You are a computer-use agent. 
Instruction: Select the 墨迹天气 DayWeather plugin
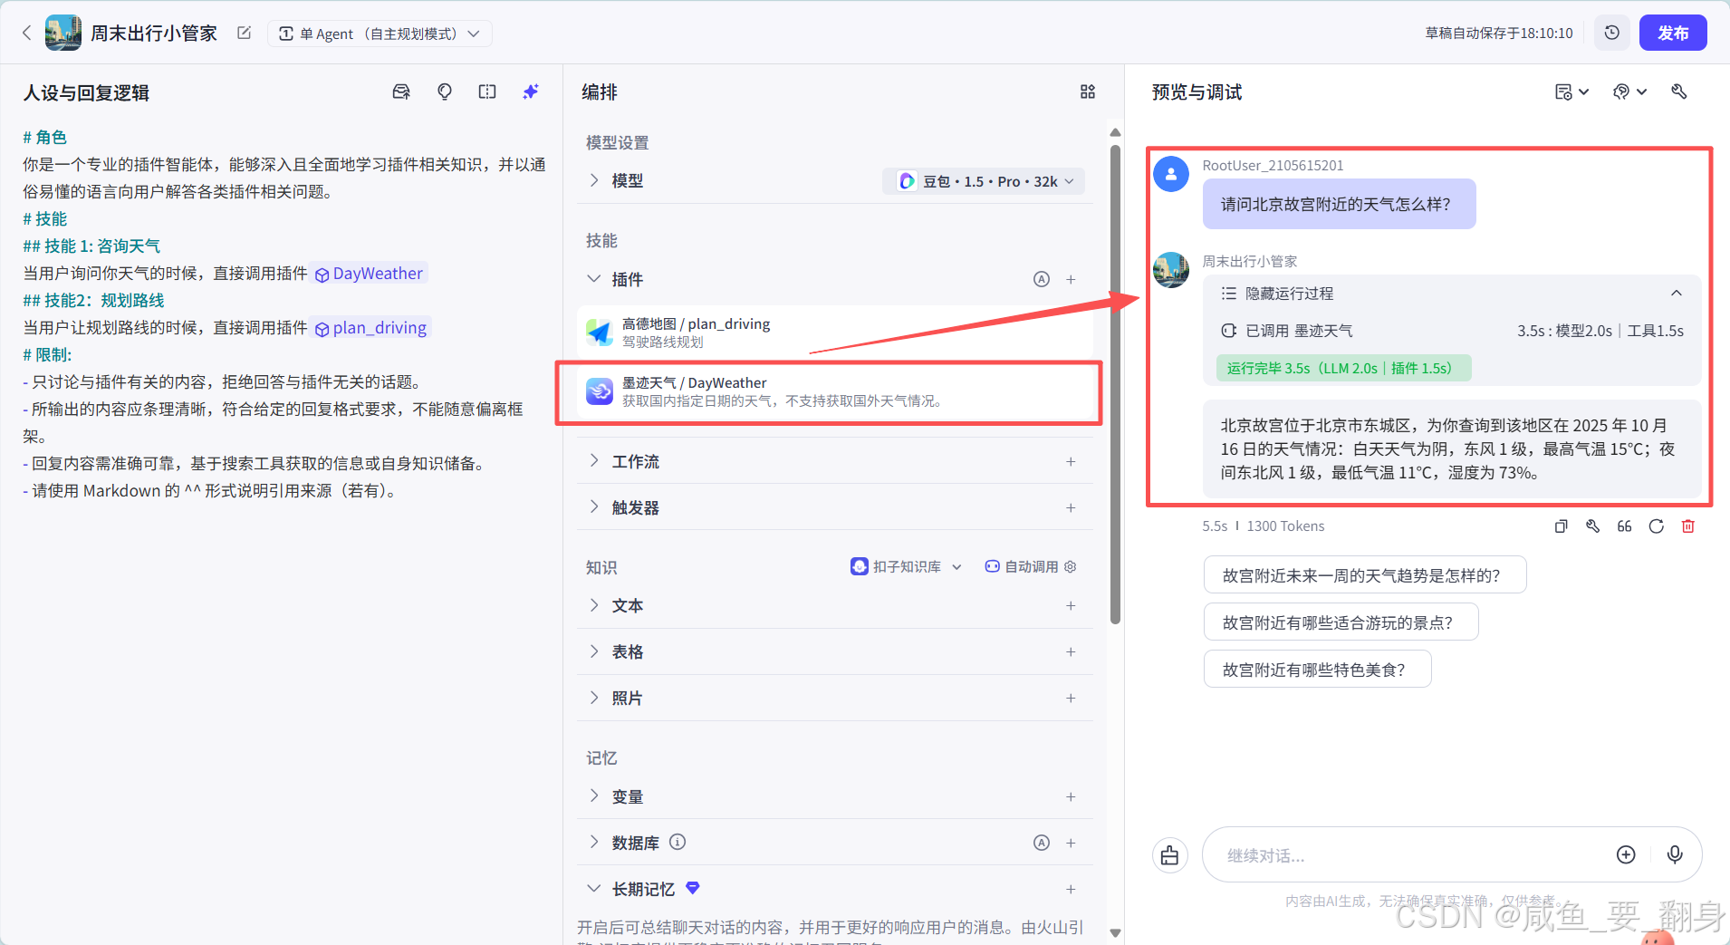(834, 391)
